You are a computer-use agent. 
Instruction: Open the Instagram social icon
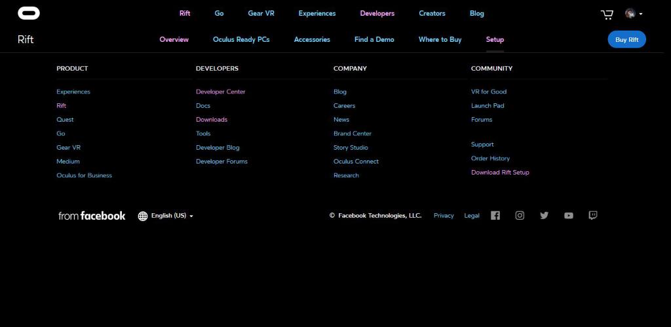click(x=520, y=216)
